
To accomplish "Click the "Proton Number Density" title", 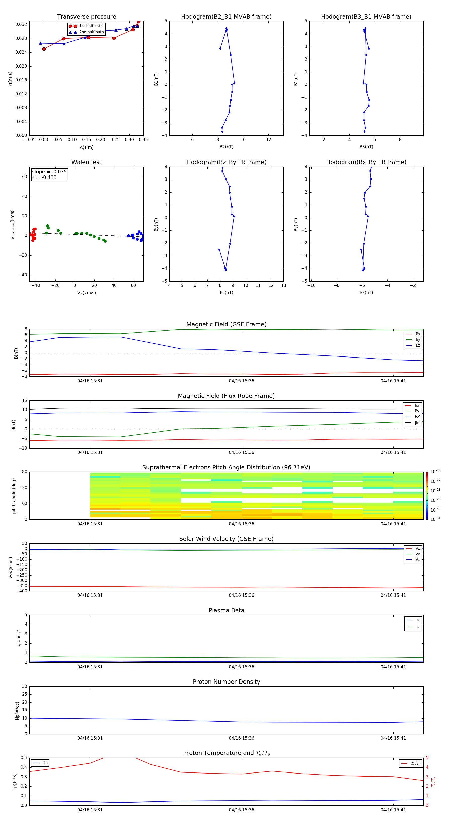I will tap(226, 682).
